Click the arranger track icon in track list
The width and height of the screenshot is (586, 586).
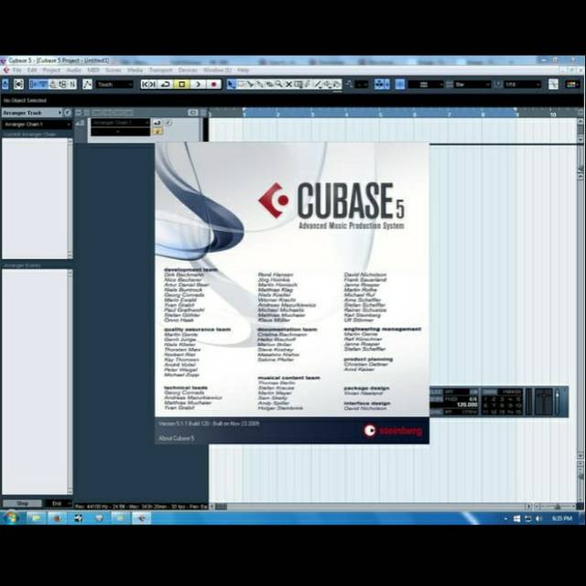tap(80, 123)
